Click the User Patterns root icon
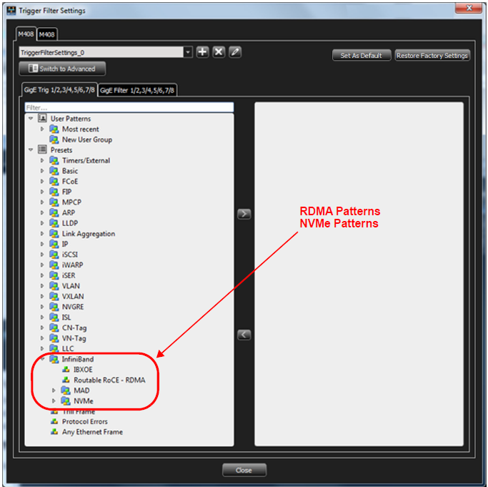488x487 pixels. click(x=42, y=119)
